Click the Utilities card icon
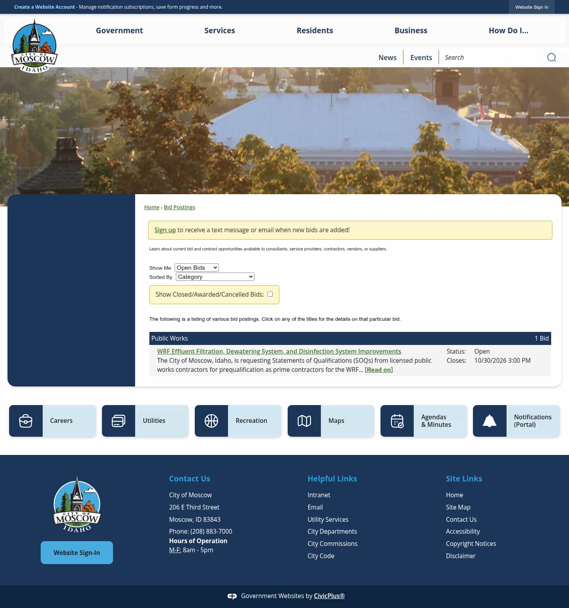 pos(119,421)
